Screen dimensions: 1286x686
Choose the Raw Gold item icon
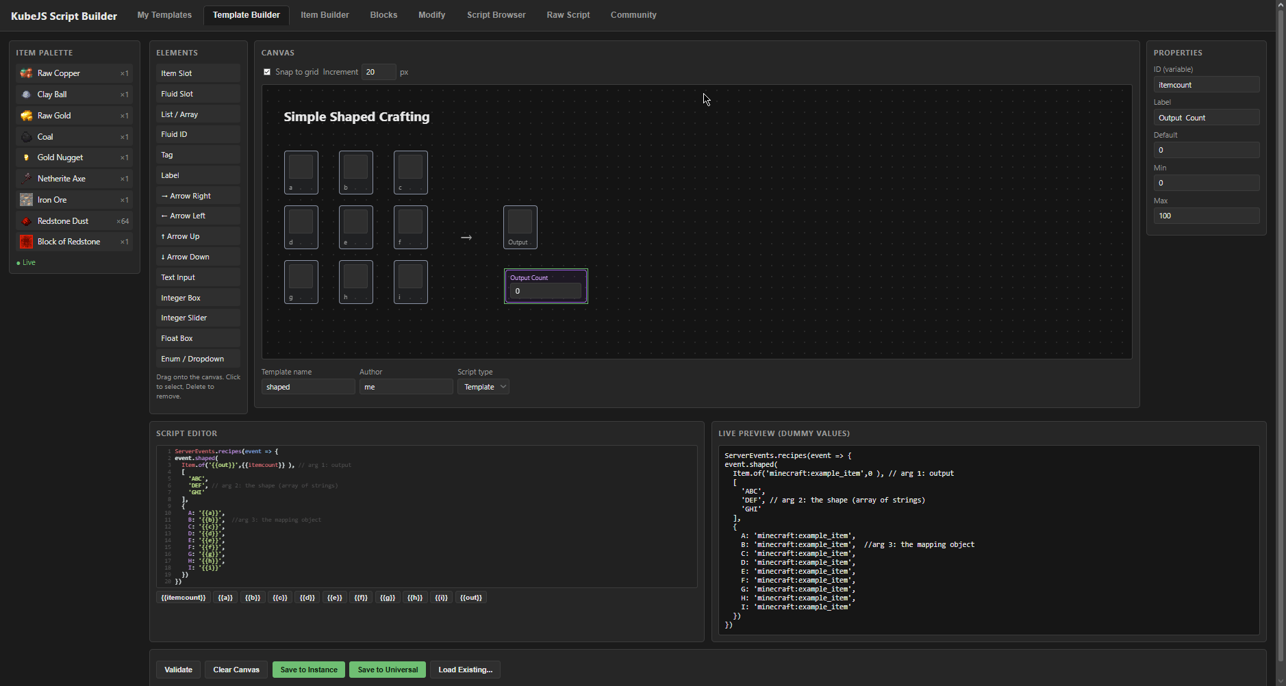26,116
